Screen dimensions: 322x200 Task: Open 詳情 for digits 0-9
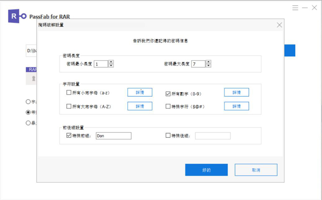[x=236, y=93]
